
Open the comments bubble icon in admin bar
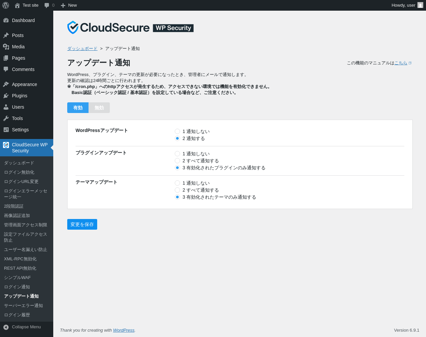47,5
